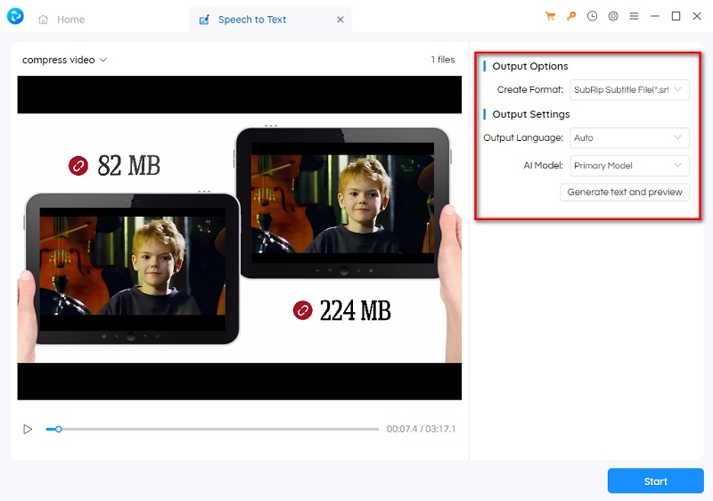The width and height of the screenshot is (713, 501).
Task: Close the Speech to Text tab
Action: (x=340, y=20)
